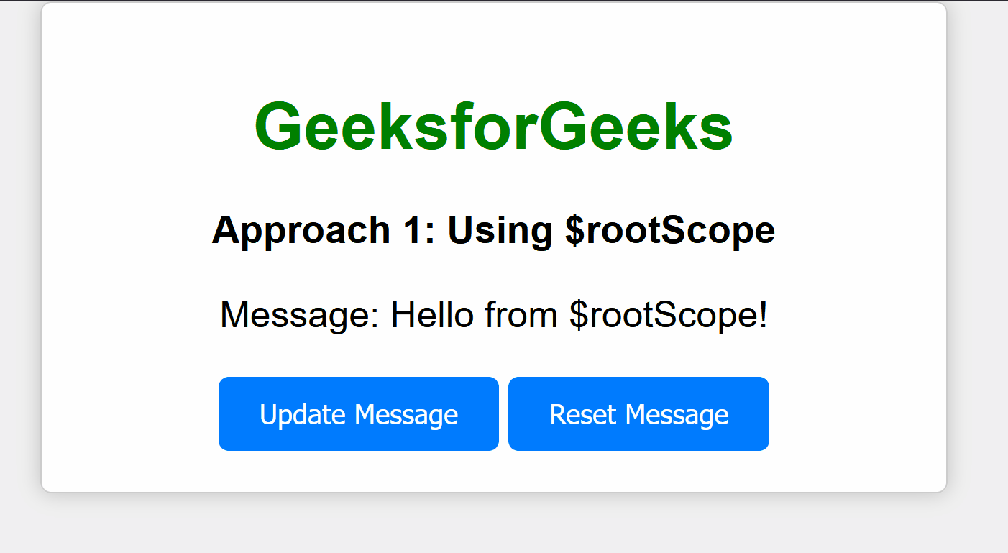The width and height of the screenshot is (1008, 553).
Task: Click the word "from" in the message
Action: [521, 314]
